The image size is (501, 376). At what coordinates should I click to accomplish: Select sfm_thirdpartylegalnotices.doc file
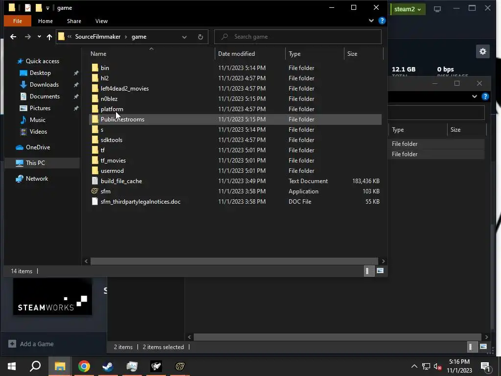(140, 202)
